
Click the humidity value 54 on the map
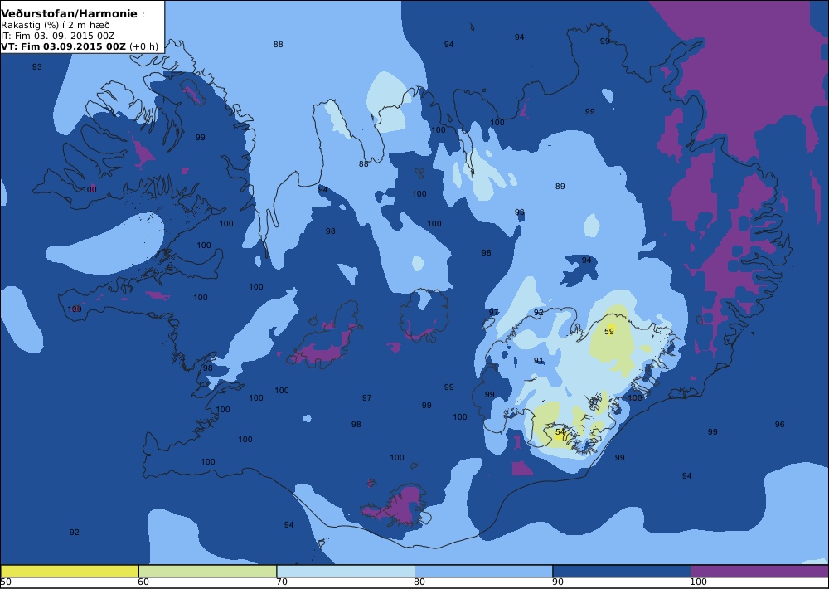click(560, 432)
